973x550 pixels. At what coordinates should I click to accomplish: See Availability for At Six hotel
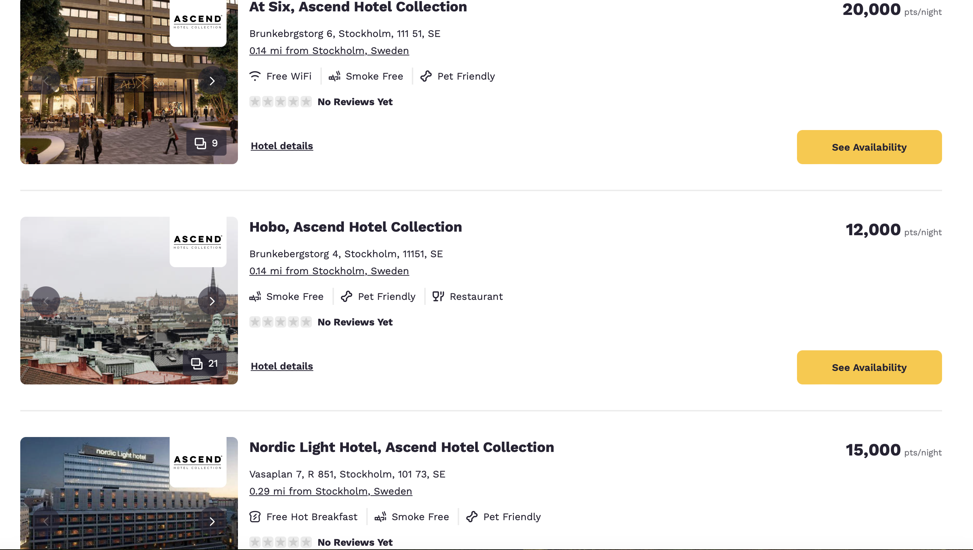click(869, 147)
